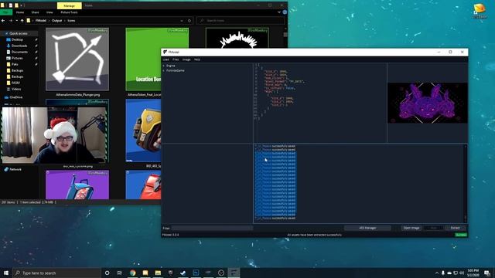
Task: Open Task View on the taskbar
Action: tap(120, 273)
